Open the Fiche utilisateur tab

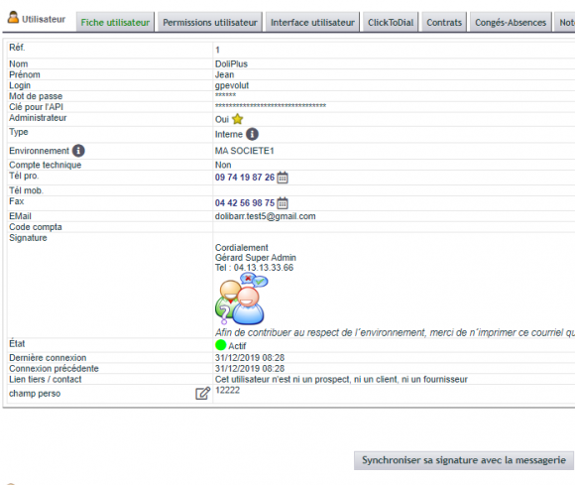tap(115, 23)
